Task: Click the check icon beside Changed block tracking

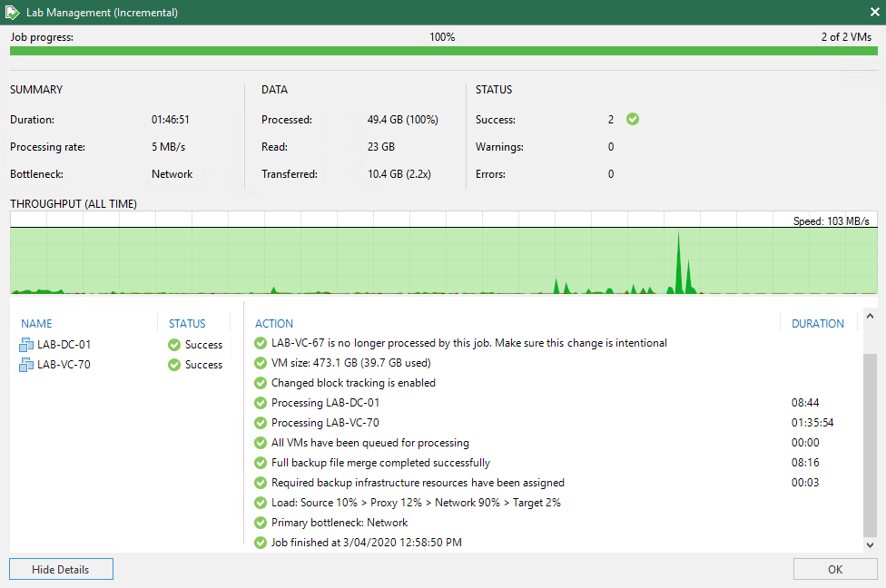Action: [x=261, y=383]
